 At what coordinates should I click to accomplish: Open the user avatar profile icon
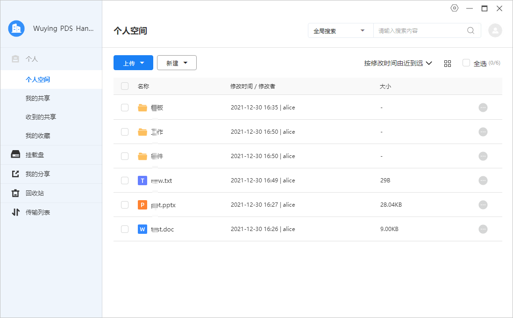(x=495, y=30)
